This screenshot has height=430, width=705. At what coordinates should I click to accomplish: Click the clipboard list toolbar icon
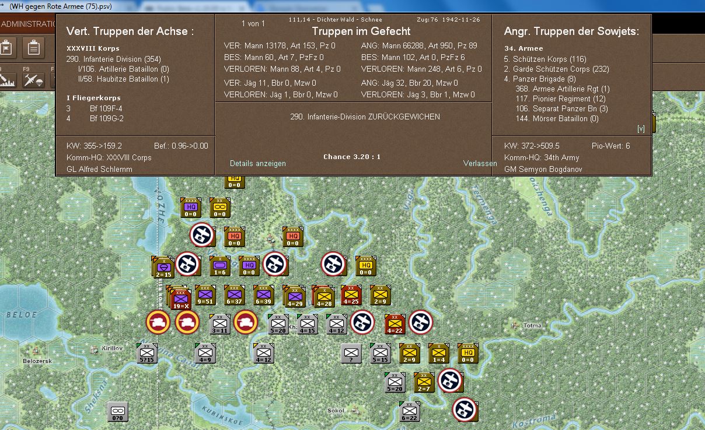click(x=34, y=48)
